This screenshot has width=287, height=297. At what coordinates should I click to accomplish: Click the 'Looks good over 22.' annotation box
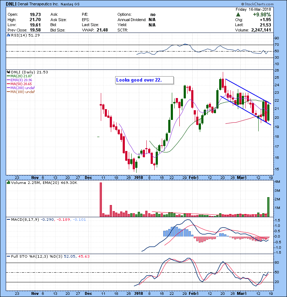(x=144, y=80)
